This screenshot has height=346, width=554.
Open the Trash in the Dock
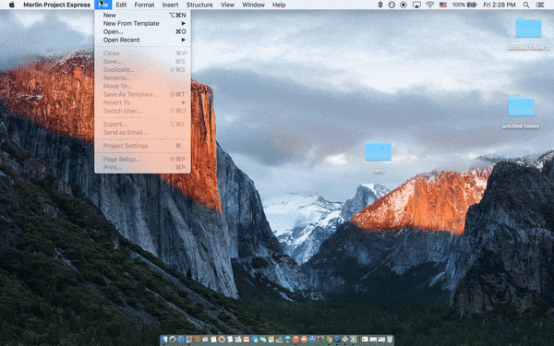click(390, 340)
